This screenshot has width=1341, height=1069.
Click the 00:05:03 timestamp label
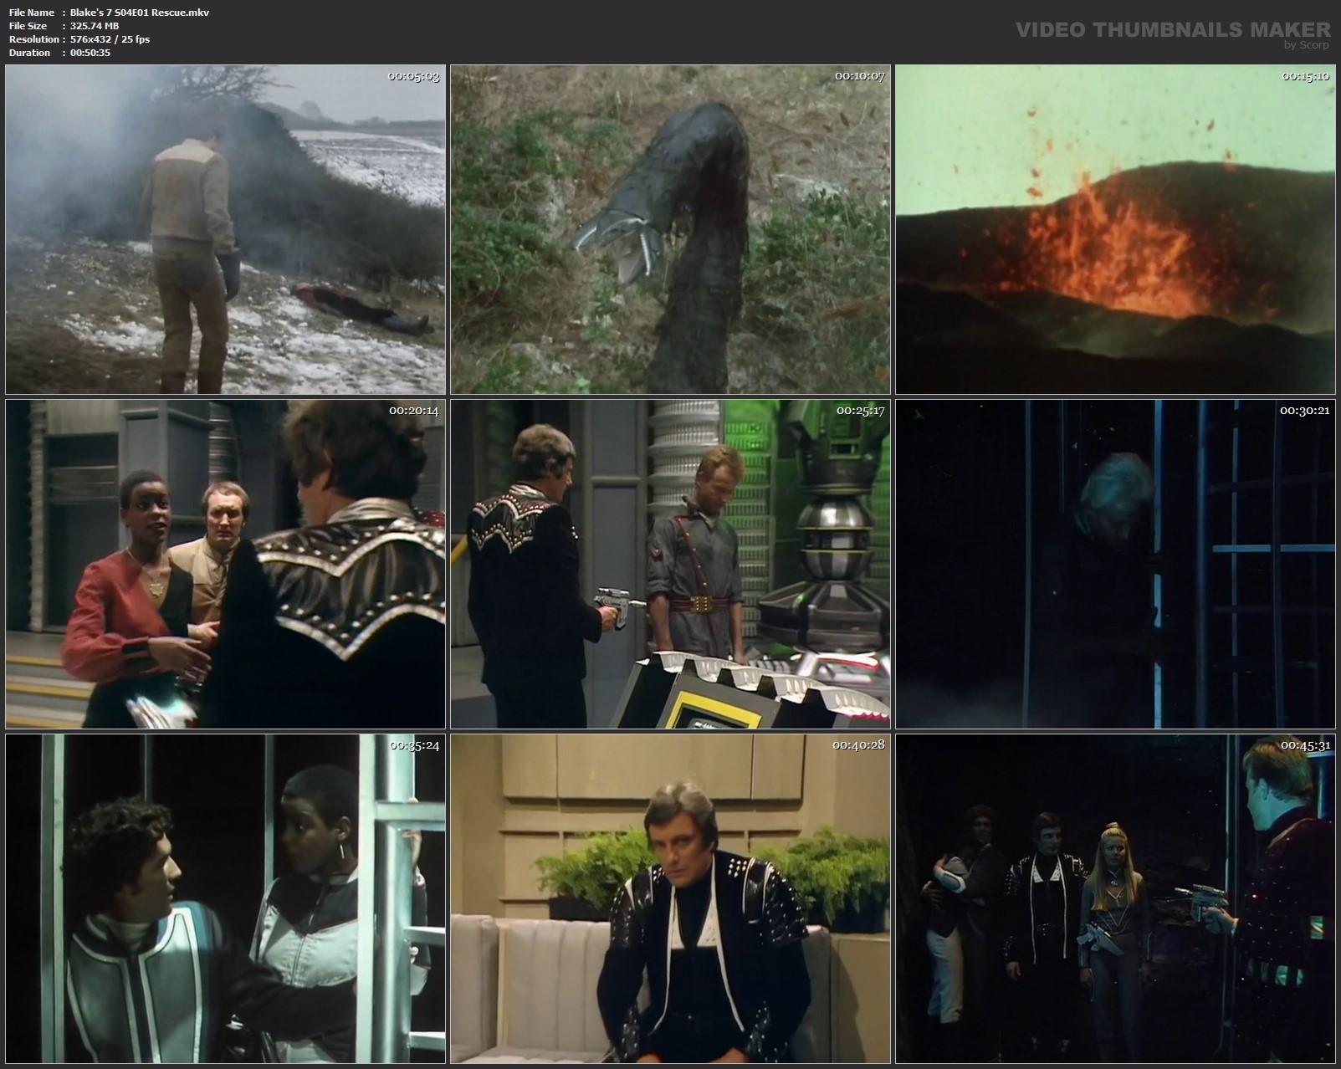(413, 76)
